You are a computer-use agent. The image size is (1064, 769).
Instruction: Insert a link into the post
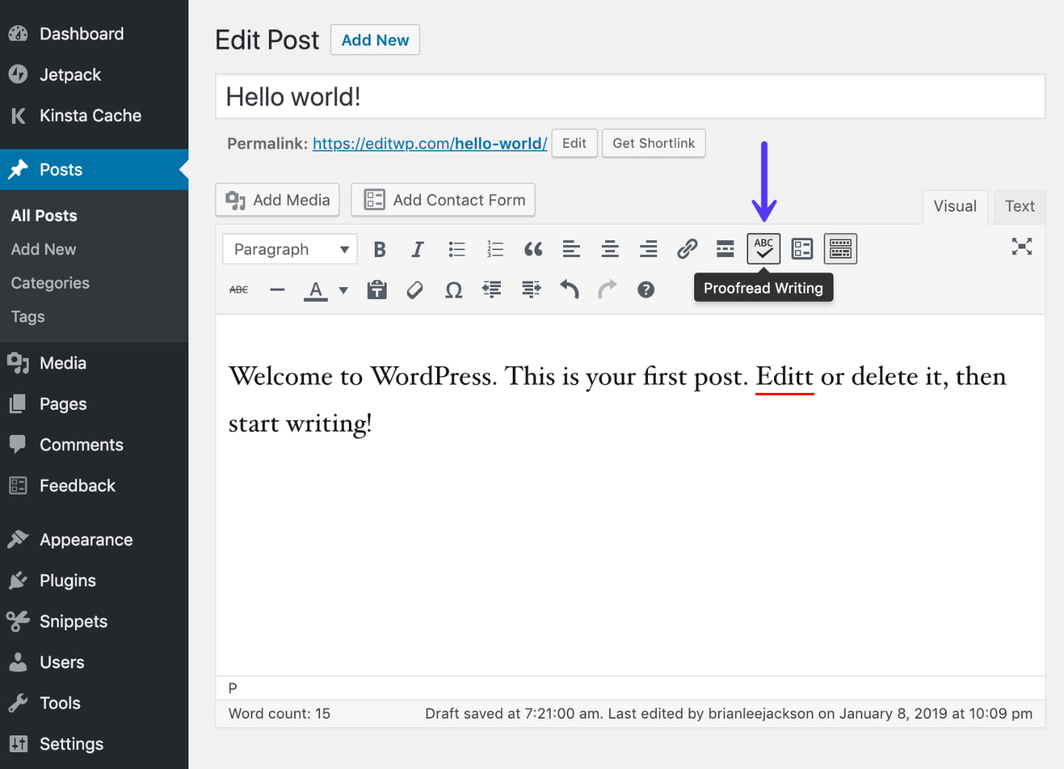coord(686,249)
